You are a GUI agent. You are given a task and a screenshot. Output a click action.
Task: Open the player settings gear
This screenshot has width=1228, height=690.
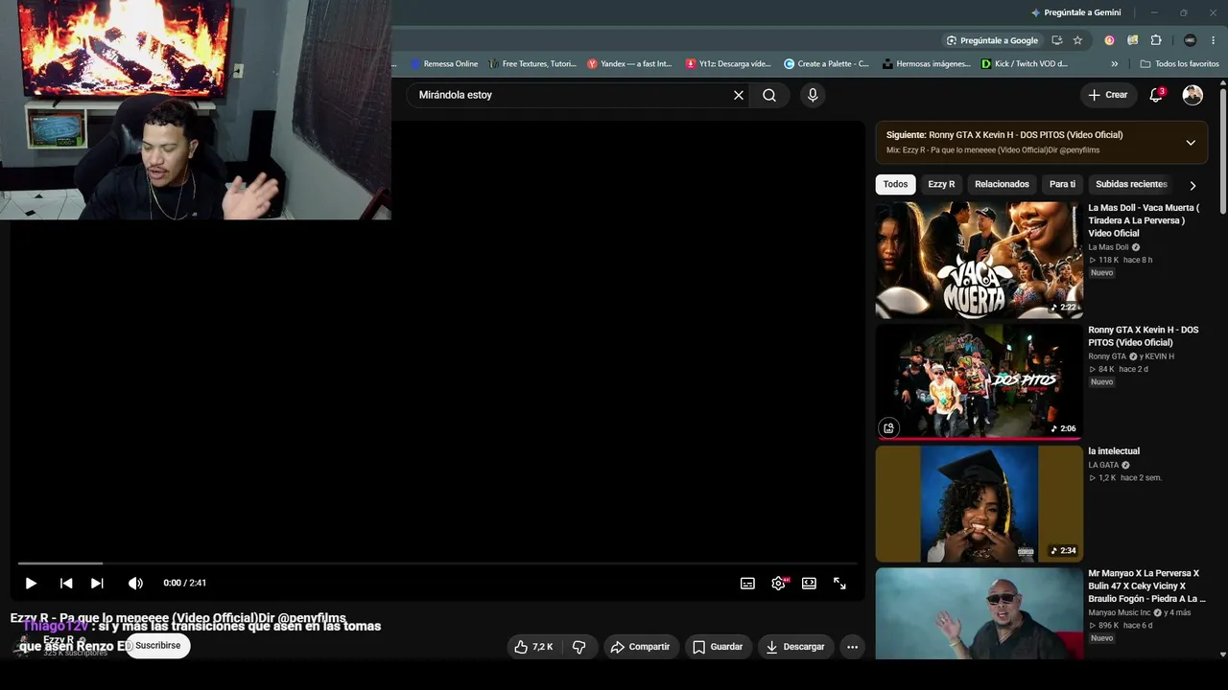(x=778, y=583)
